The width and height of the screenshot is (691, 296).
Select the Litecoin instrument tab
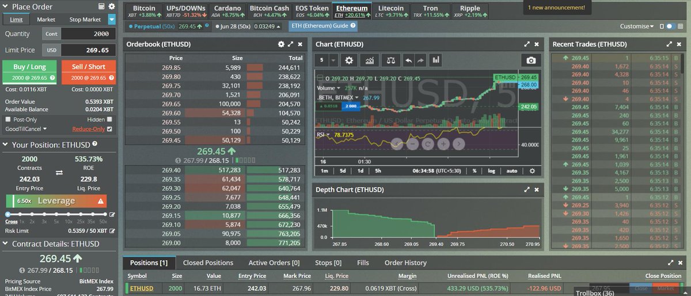click(x=391, y=11)
